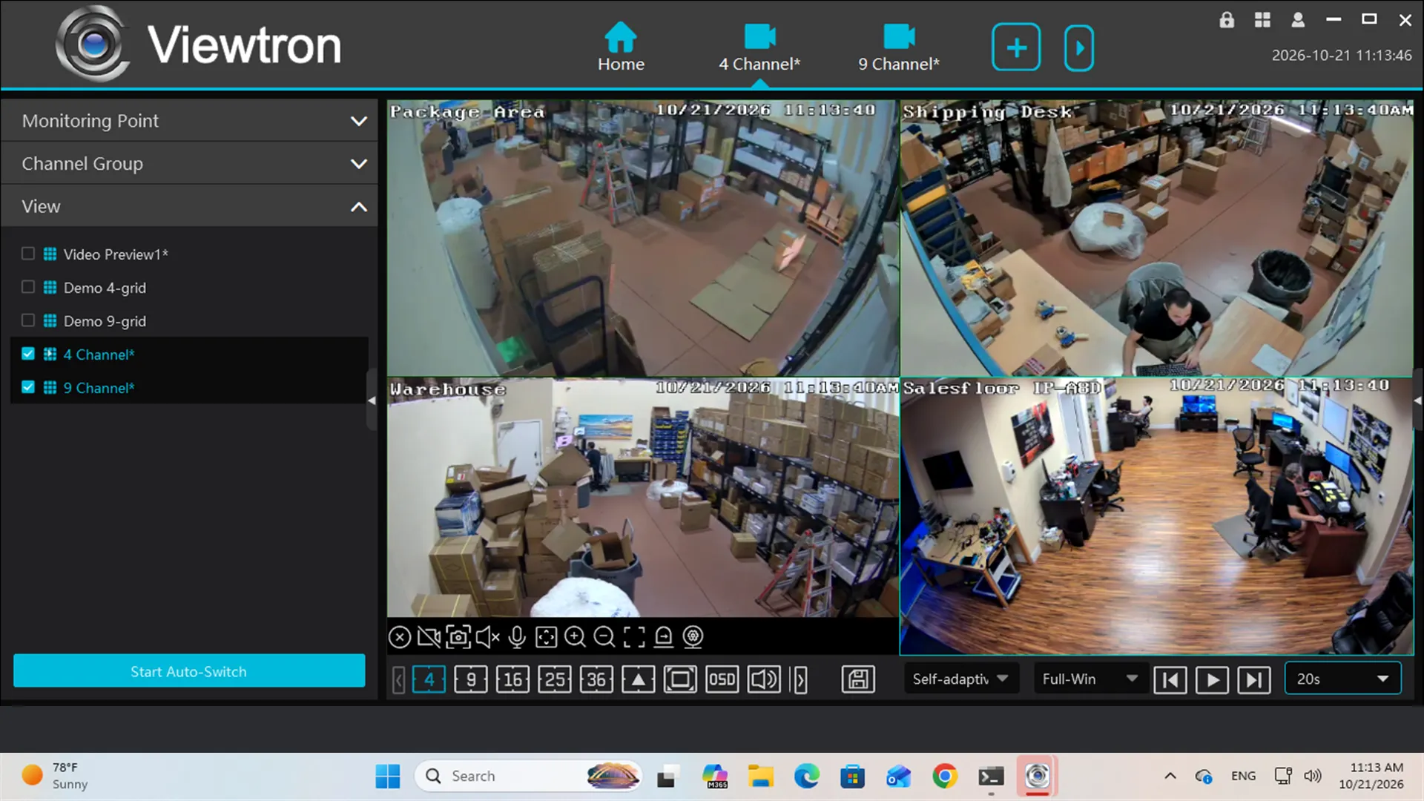Click the speaker audio button in layout bar
1424x801 pixels.
(764, 679)
